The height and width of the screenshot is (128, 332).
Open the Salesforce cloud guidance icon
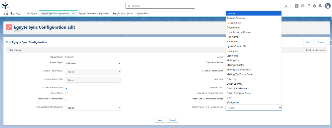pyautogui.click(x=303, y=6)
